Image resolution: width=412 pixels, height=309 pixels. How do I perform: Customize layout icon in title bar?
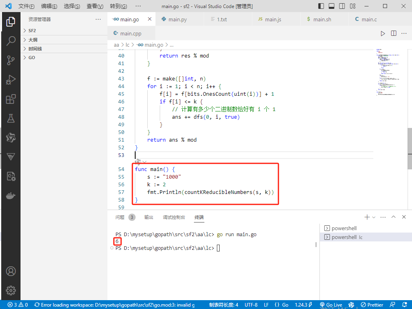pos(352,6)
